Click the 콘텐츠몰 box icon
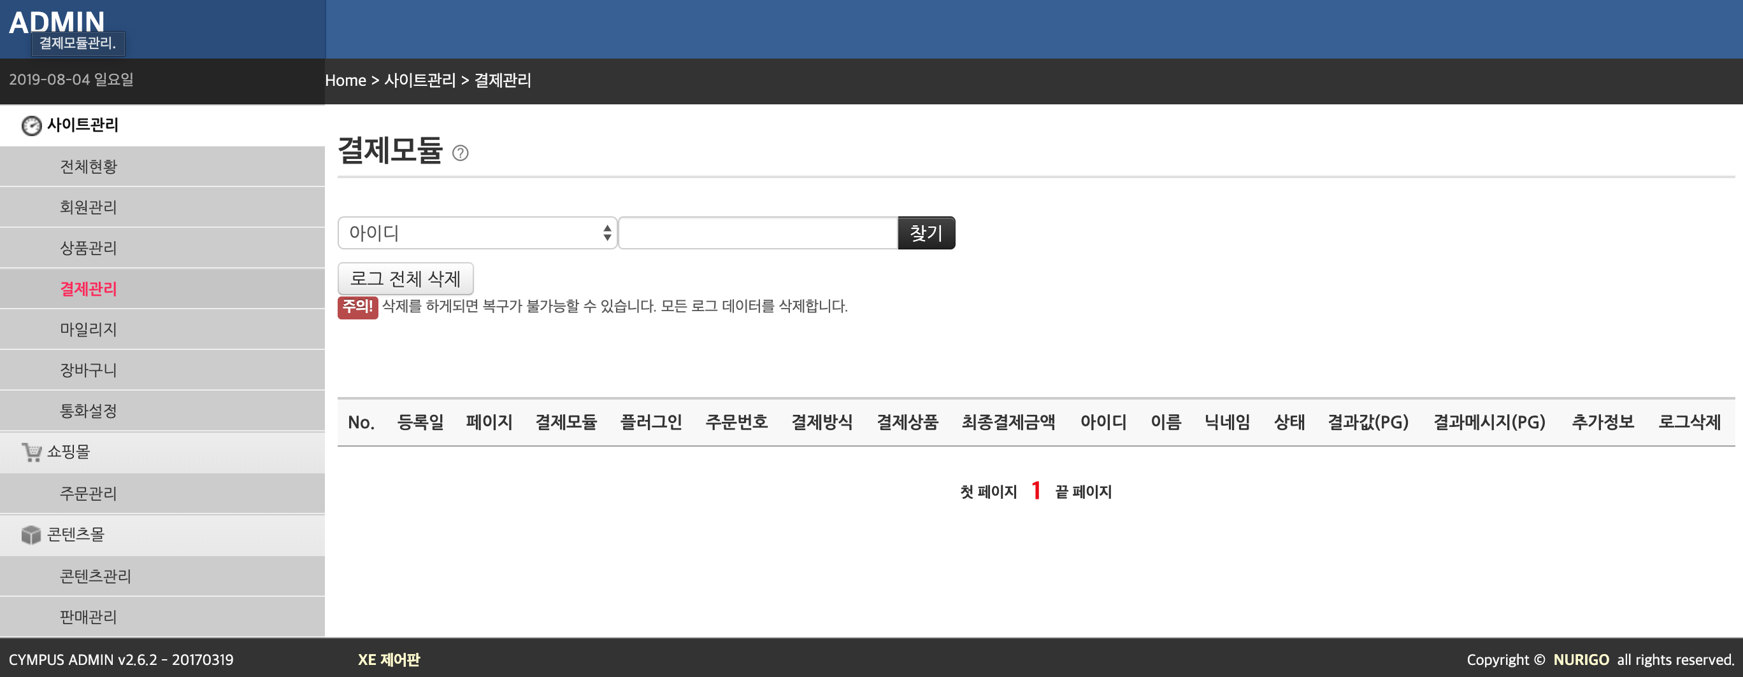 (x=31, y=535)
